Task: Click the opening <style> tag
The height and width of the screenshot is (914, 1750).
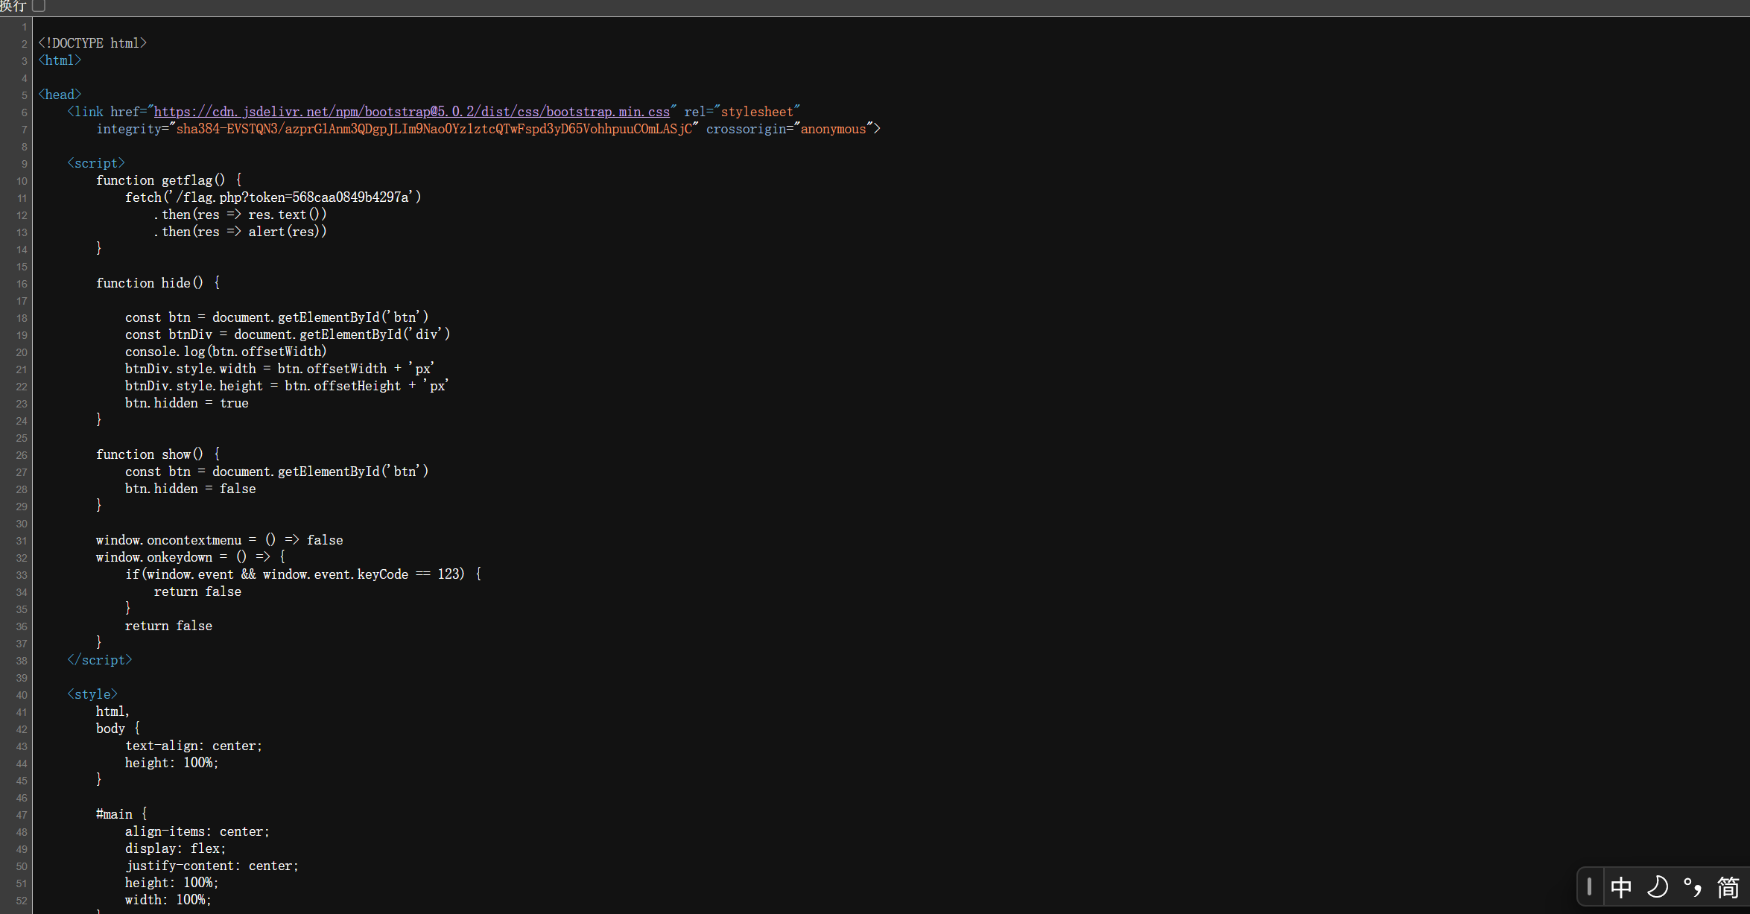Action: tap(92, 694)
